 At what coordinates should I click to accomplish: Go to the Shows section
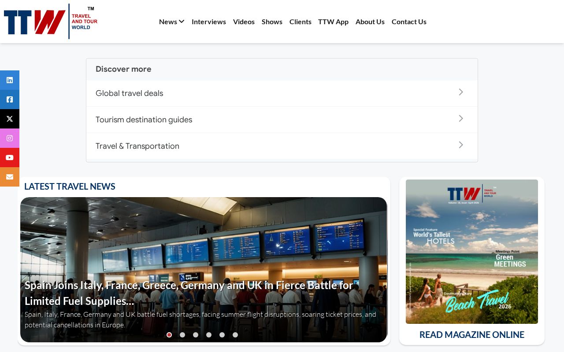[x=272, y=22]
